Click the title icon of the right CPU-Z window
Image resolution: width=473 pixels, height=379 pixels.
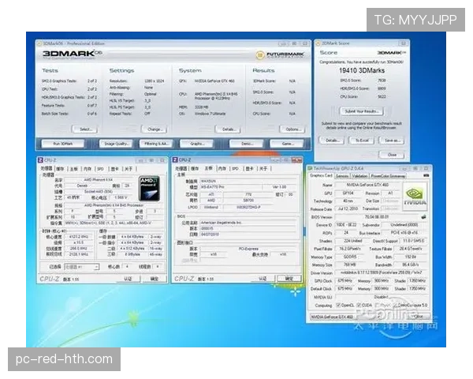175,159
